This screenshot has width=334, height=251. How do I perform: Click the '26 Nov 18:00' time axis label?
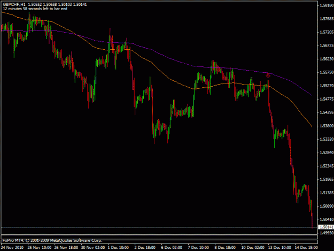coord(66,247)
